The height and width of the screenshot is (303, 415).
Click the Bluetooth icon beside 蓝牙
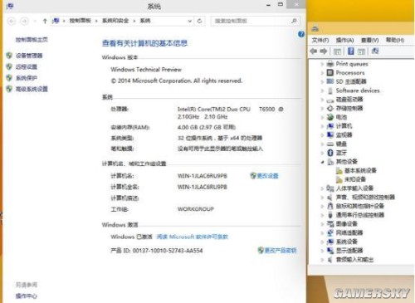[x=330, y=153]
